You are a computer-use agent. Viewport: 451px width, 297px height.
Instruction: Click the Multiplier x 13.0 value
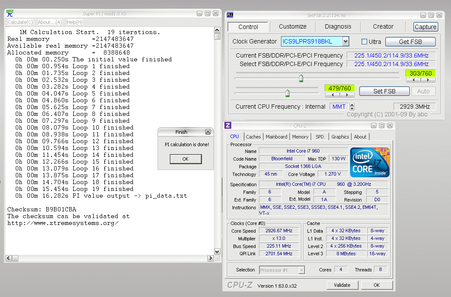279,238
